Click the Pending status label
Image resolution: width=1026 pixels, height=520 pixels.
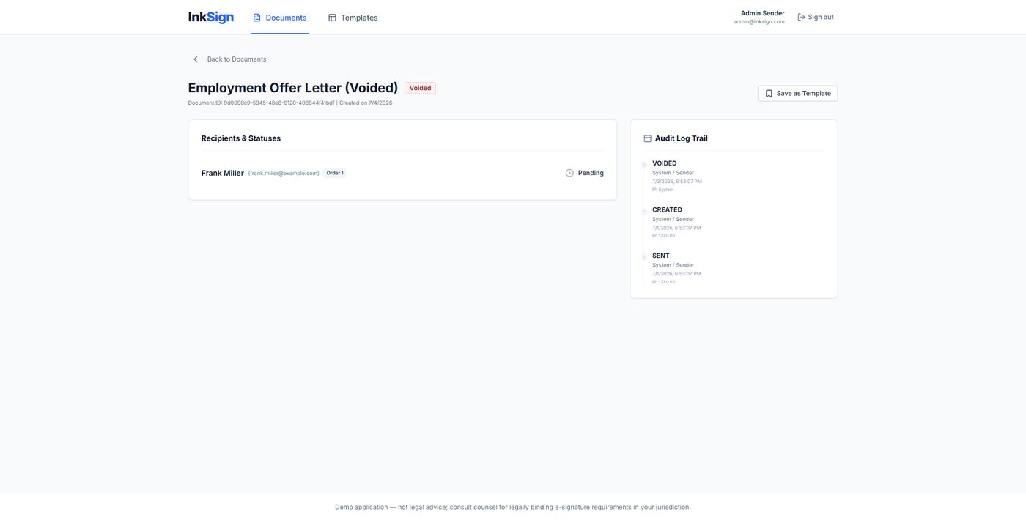coord(591,173)
